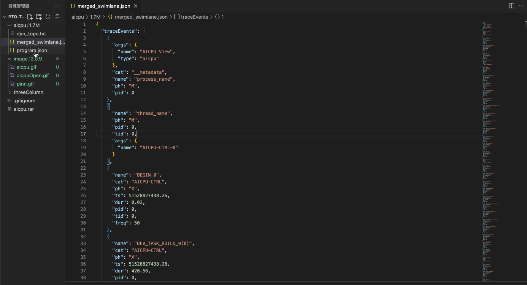Viewport: 527px width, 285px height.
Task: Click the "aicpu" type value on line 6
Action: pyautogui.click(x=149, y=59)
